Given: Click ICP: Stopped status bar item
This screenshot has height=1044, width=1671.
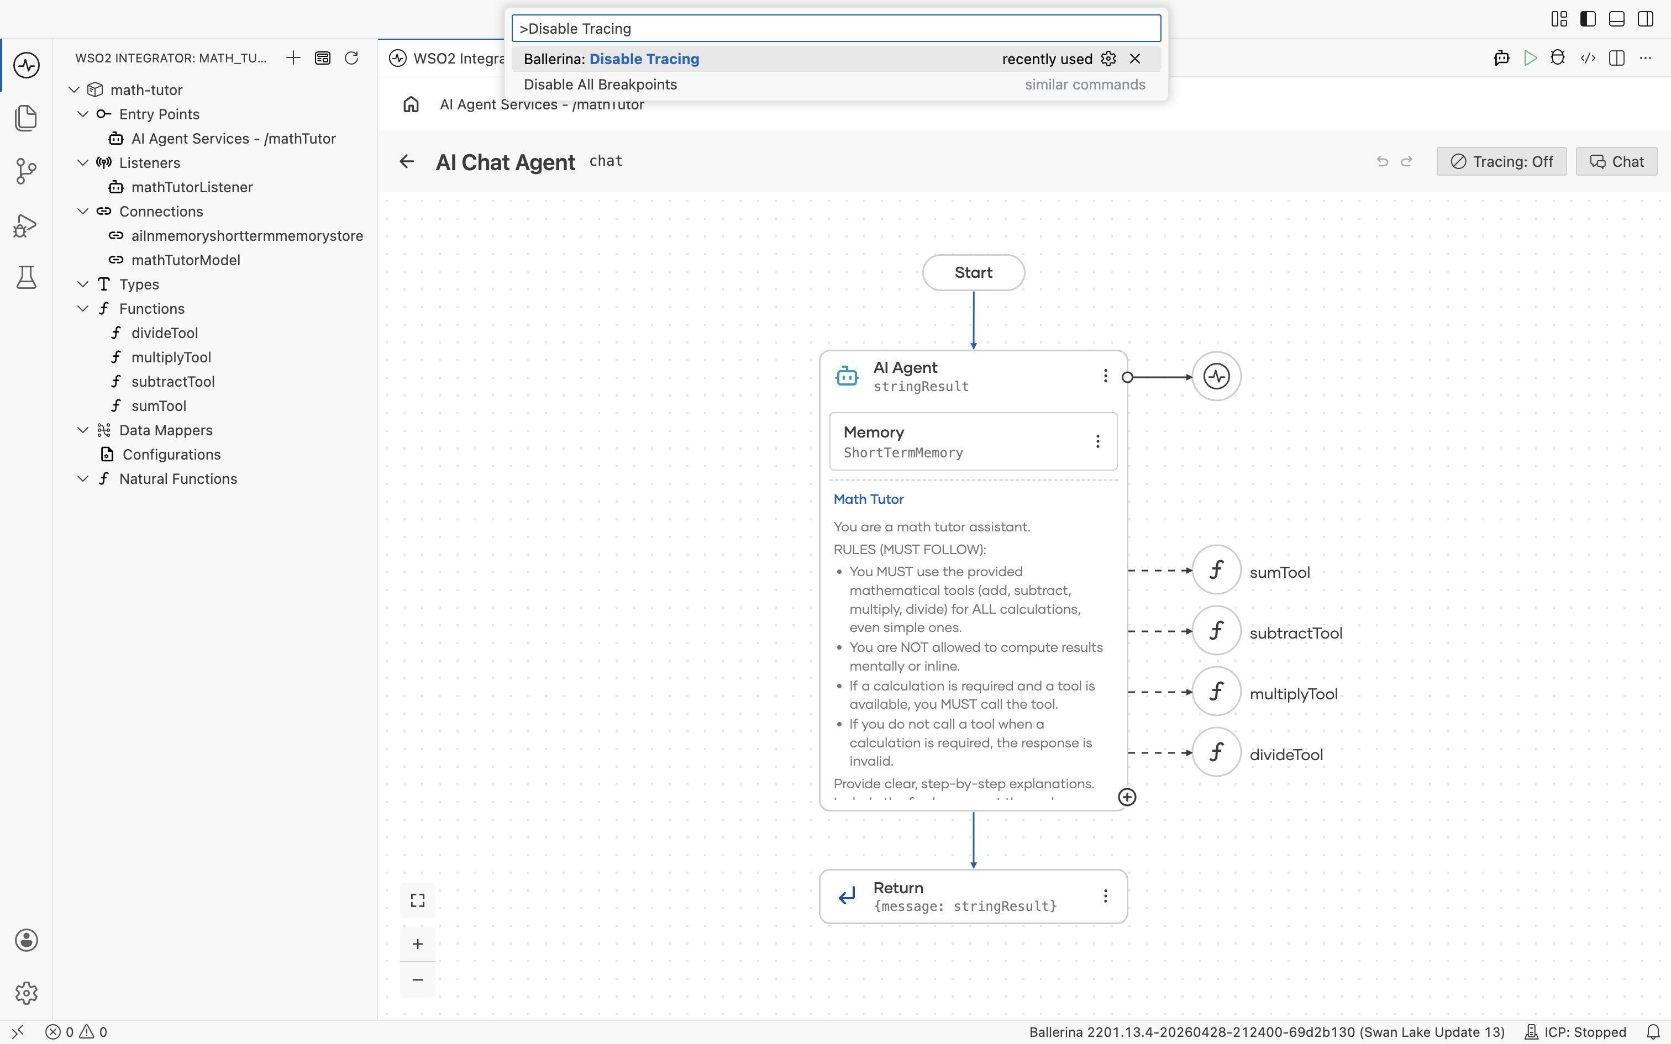Looking at the screenshot, I should click(x=1576, y=1032).
